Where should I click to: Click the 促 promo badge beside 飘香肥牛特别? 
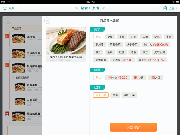pos(7,65)
